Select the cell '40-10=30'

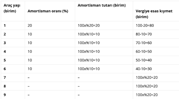143,69
